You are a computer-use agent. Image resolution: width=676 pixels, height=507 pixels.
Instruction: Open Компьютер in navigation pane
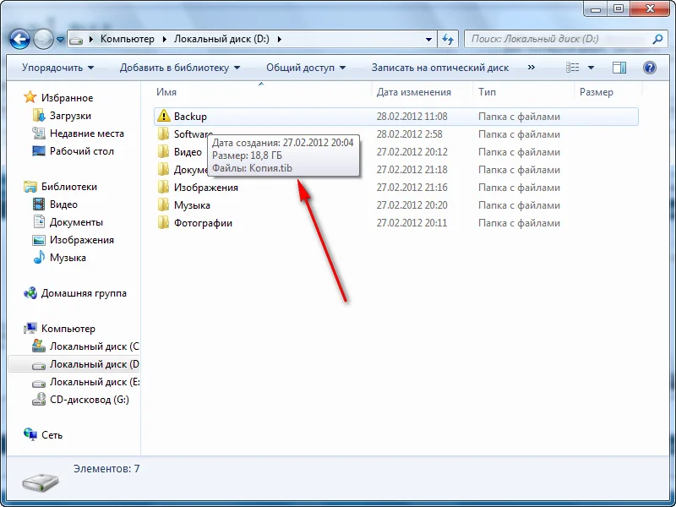pos(68,329)
